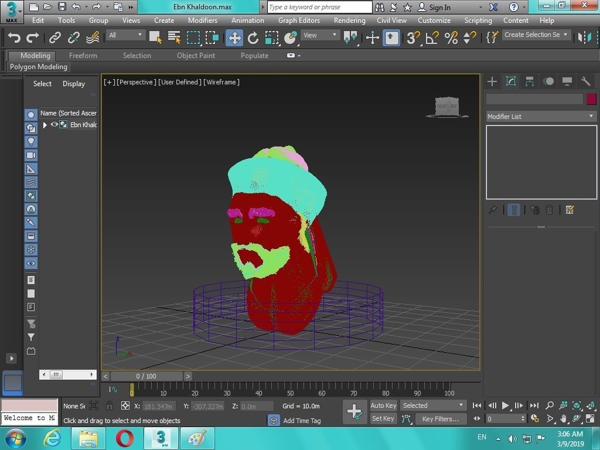This screenshot has width=600, height=450.
Task: Open the key filter Selected dropdown
Action: pyautogui.click(x=433, y=405)
